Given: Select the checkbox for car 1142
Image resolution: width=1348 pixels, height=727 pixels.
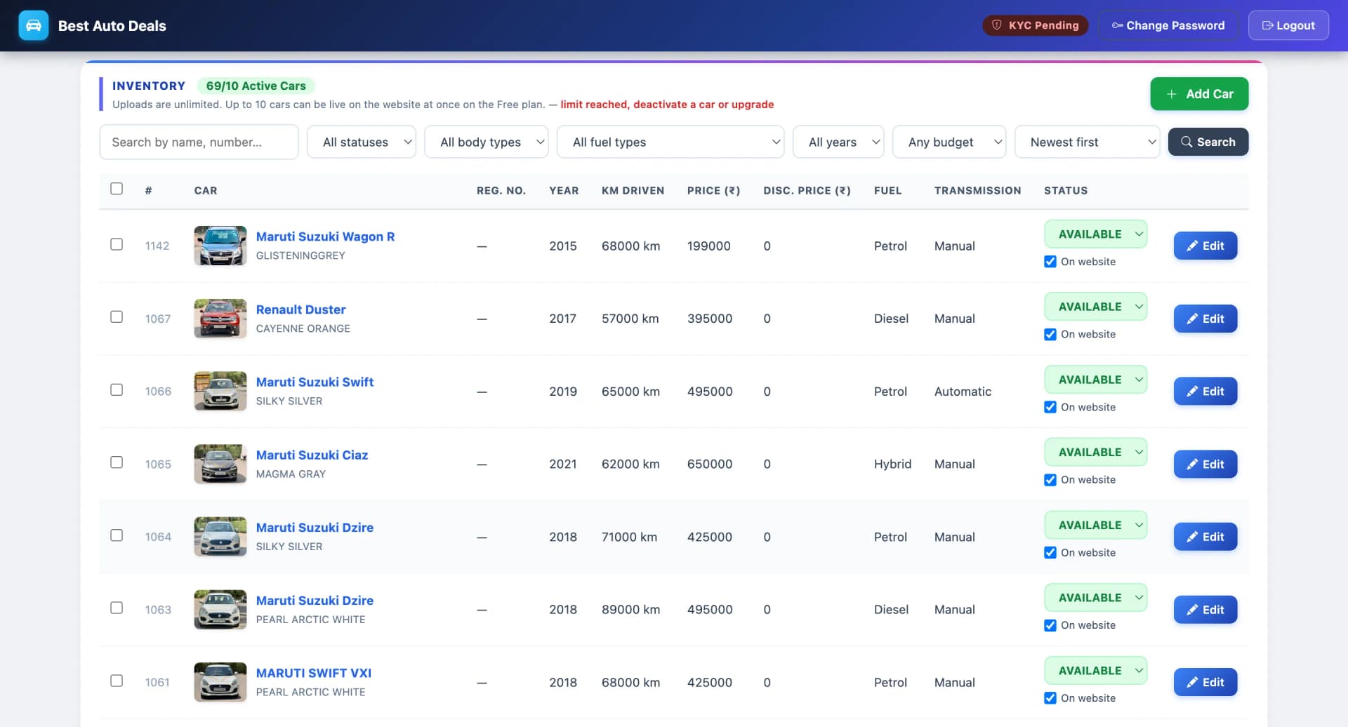Looking at the screenshot, I should point(117,244).
